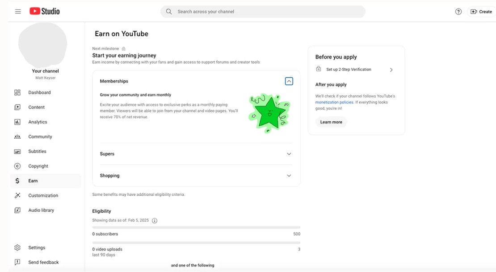This screenshot has width=496, height=272.
Task: Open the monetization policies link
Action: tap(334, 103)
